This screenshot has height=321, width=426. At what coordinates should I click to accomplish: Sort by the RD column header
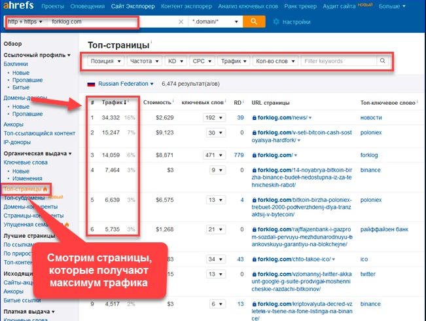(x=238, y=103)
